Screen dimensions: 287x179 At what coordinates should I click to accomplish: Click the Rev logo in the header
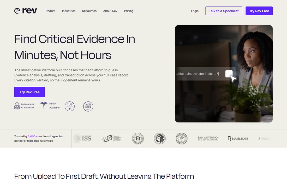(x=26, y=11)
